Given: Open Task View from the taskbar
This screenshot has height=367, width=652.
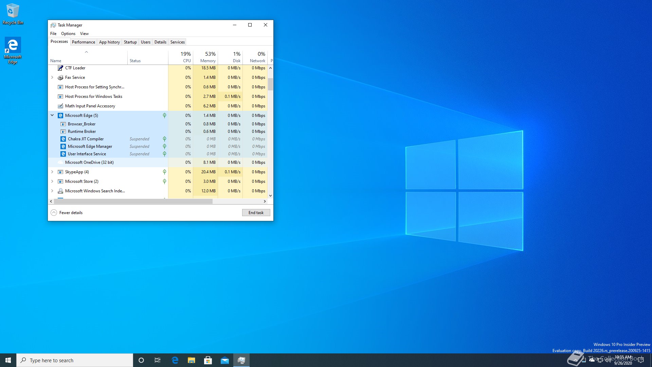Looking at the screenshot, I should click(158, 360).
